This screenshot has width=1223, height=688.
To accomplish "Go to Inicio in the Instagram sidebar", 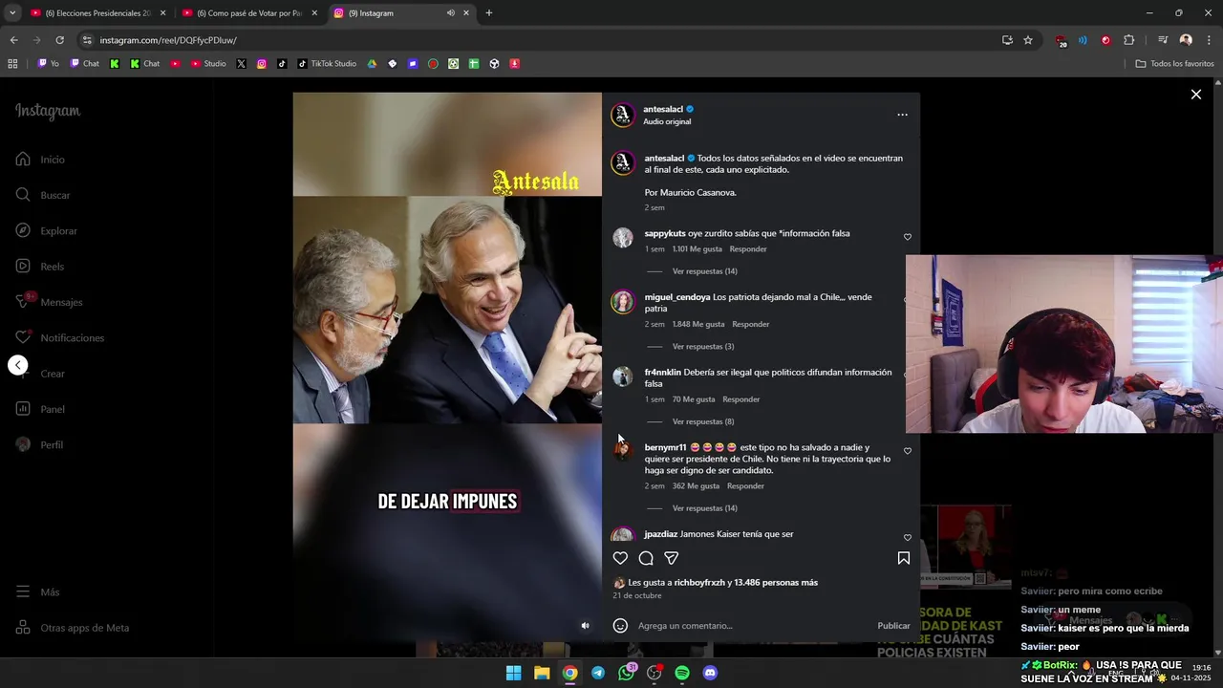I will [40, 160].
